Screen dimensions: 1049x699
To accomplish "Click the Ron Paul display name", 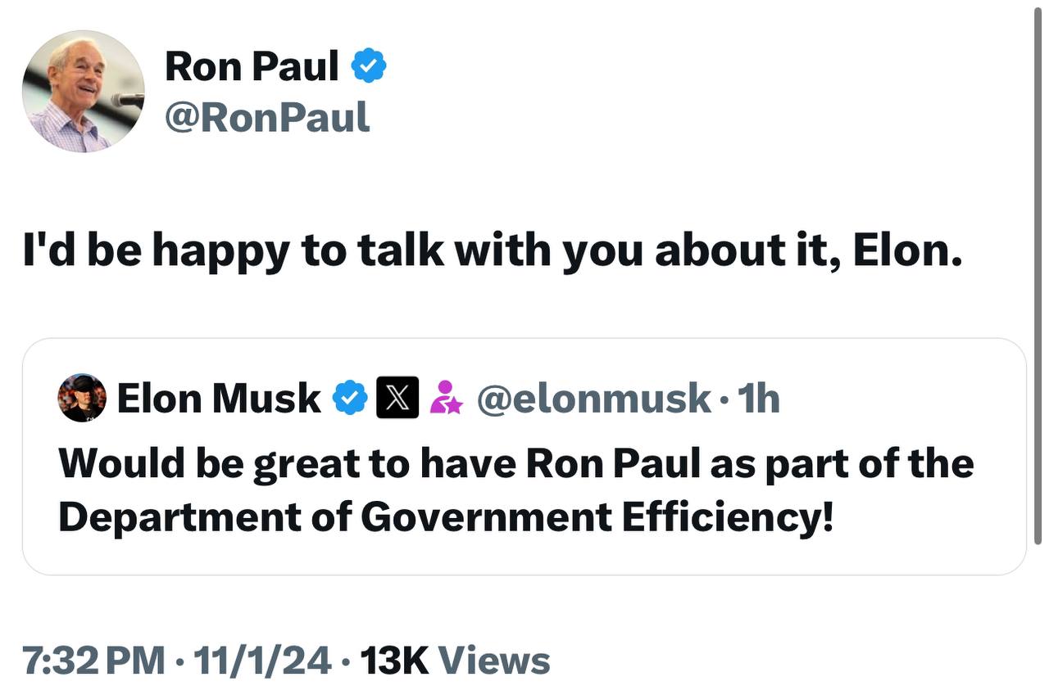I will [x=252, y=65].
